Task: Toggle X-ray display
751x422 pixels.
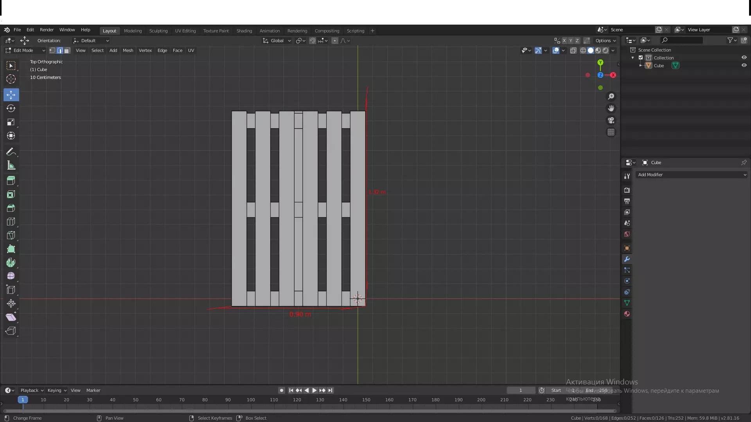Action: click(573, 50)
